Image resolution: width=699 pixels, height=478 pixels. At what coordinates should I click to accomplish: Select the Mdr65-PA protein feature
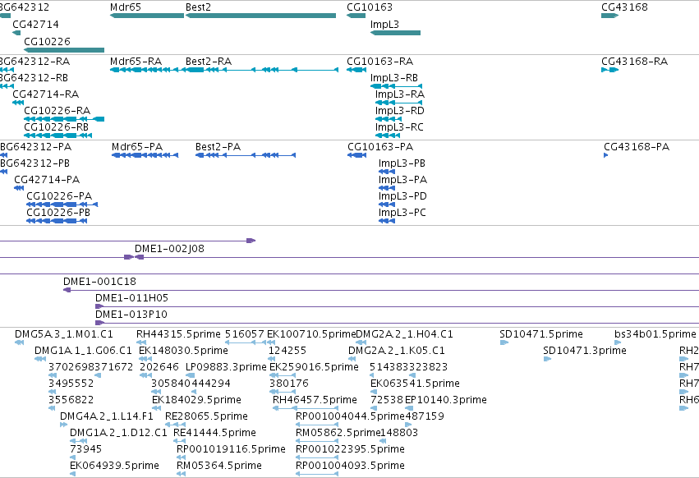tap(145, 155)
